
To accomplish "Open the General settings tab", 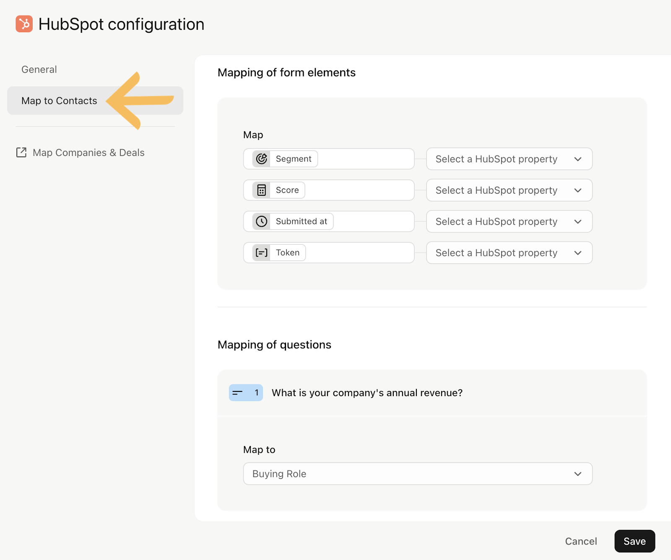I will 39,70.
